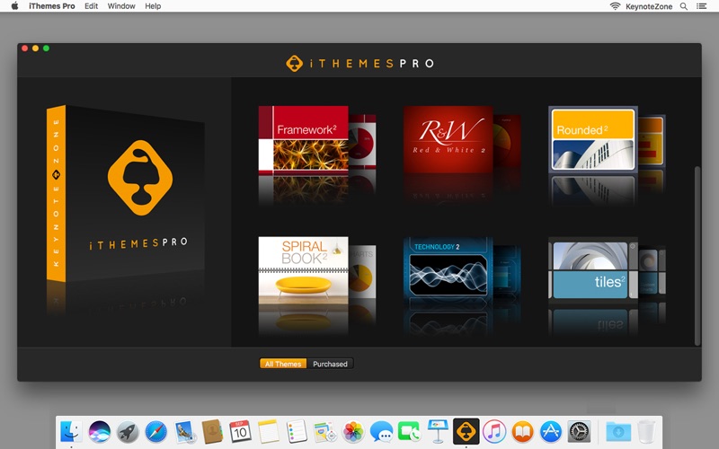
Task: Open Maps icon in dock
Action: pyautogui.click(x=325, y=431)
